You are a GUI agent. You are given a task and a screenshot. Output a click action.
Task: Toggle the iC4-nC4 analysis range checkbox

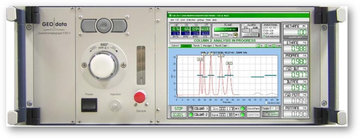[264, 31]
